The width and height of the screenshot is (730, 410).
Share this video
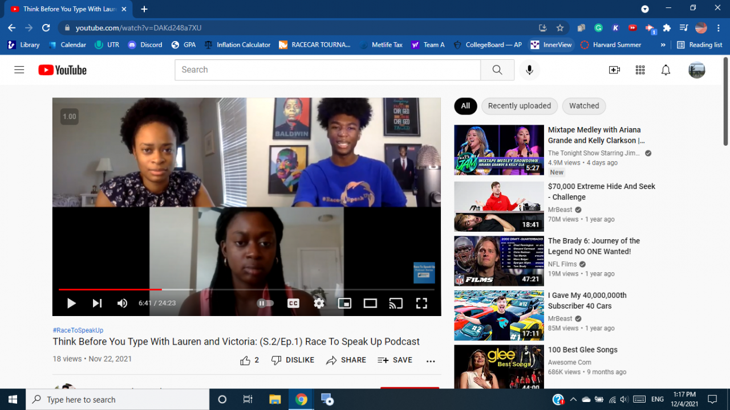coord(346,360)
